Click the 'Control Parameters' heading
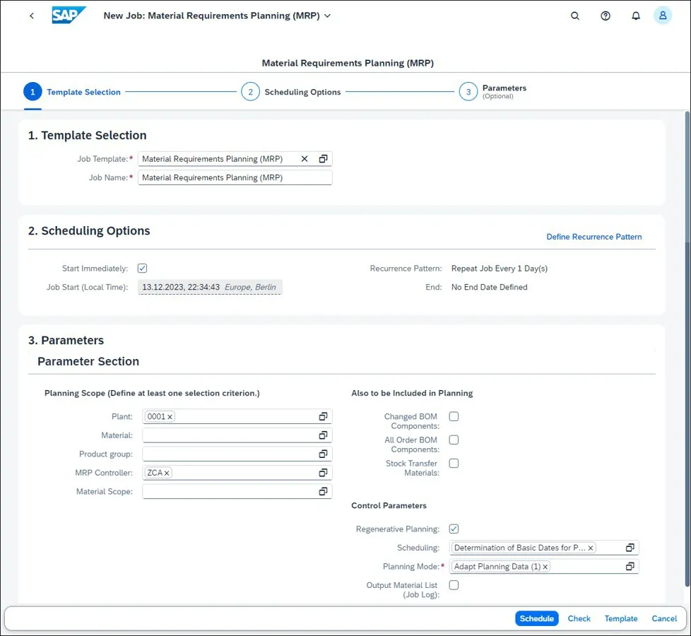691x636 pixels. pos(389,505)
